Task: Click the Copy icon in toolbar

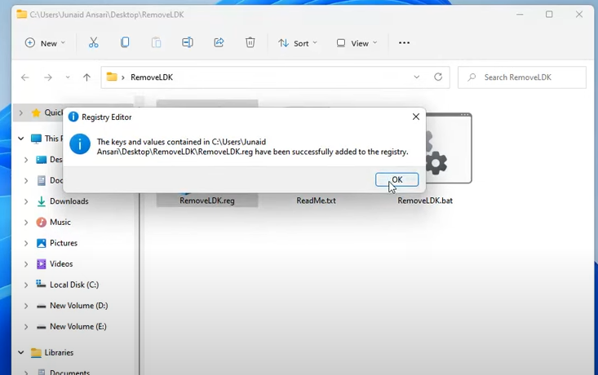Action: click(125, 42)
